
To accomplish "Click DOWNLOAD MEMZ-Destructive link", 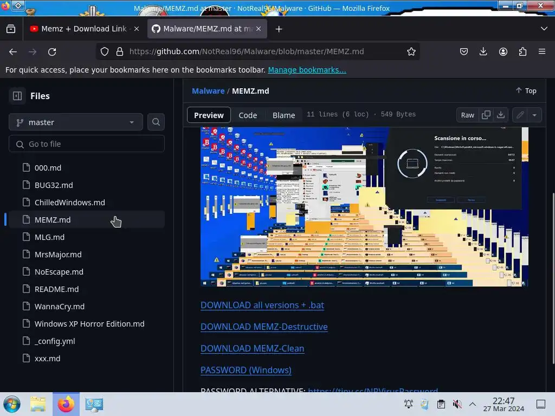I will pyautogui.click(x=264, y=327).
